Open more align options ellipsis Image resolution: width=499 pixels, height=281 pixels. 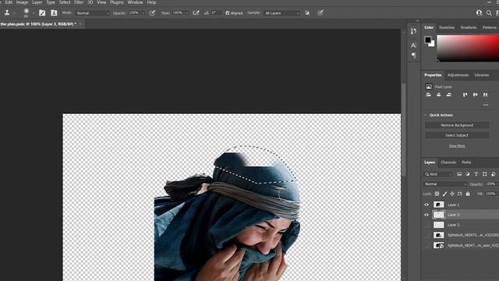coord(486,105)
